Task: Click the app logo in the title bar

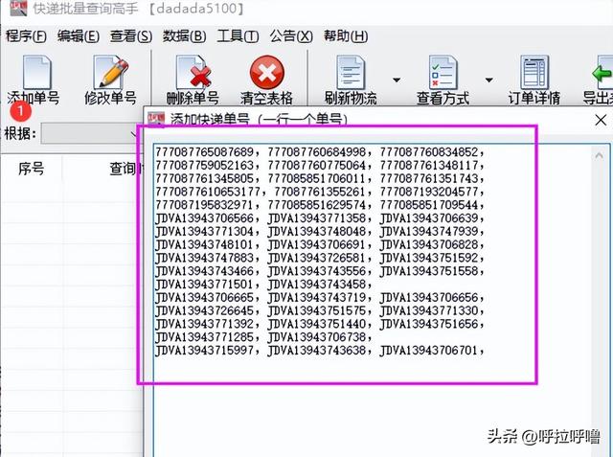Action: [18, 8]
